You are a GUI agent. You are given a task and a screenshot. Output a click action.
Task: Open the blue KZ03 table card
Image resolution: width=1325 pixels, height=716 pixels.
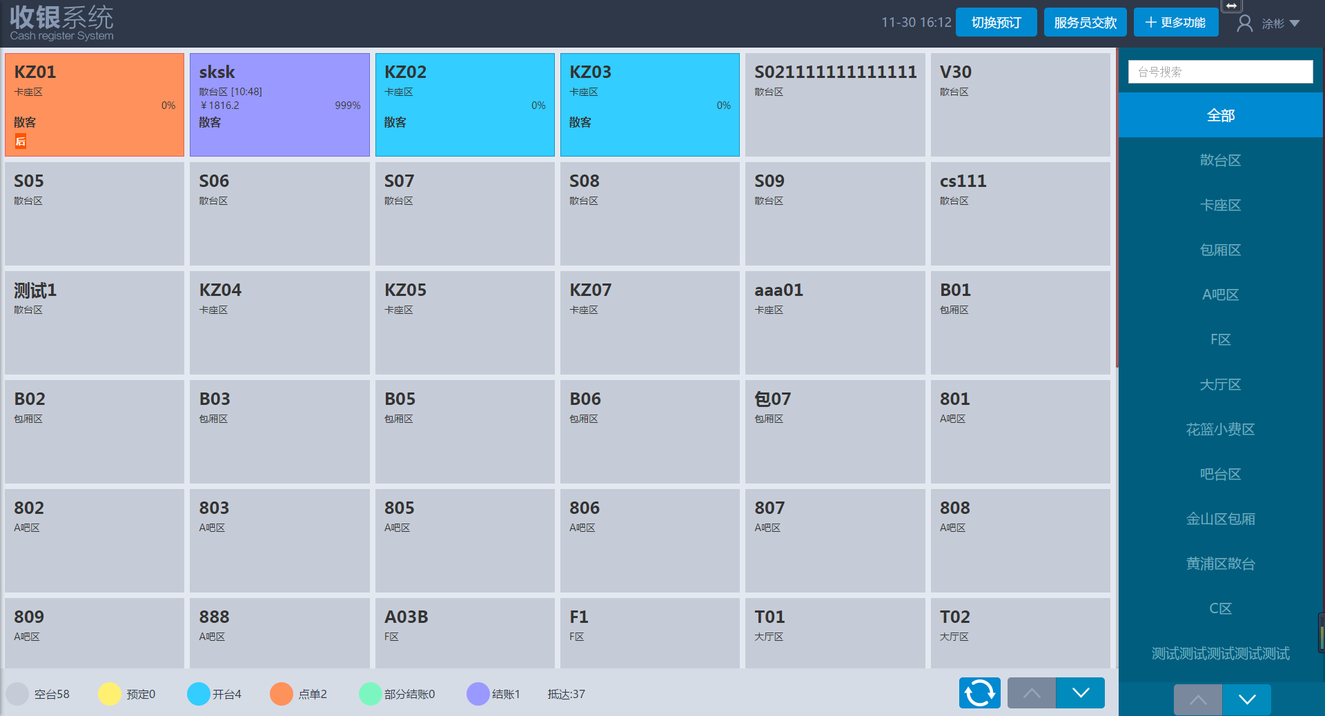(649, 105)
